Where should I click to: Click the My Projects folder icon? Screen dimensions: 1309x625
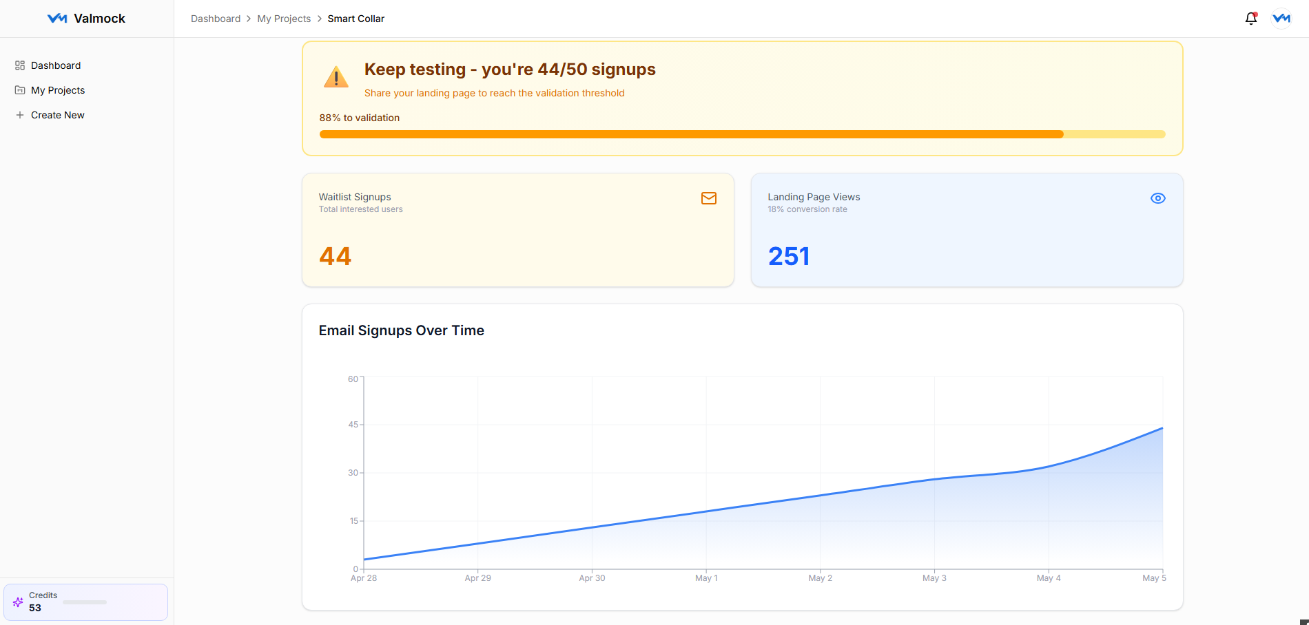pyautogui.click(x=20, y=90)
